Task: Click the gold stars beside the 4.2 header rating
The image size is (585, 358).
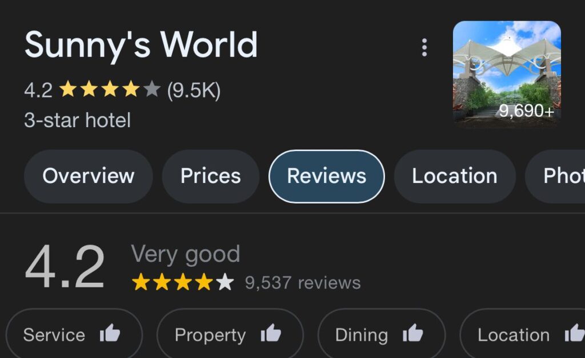Action: tap(110, 89)
